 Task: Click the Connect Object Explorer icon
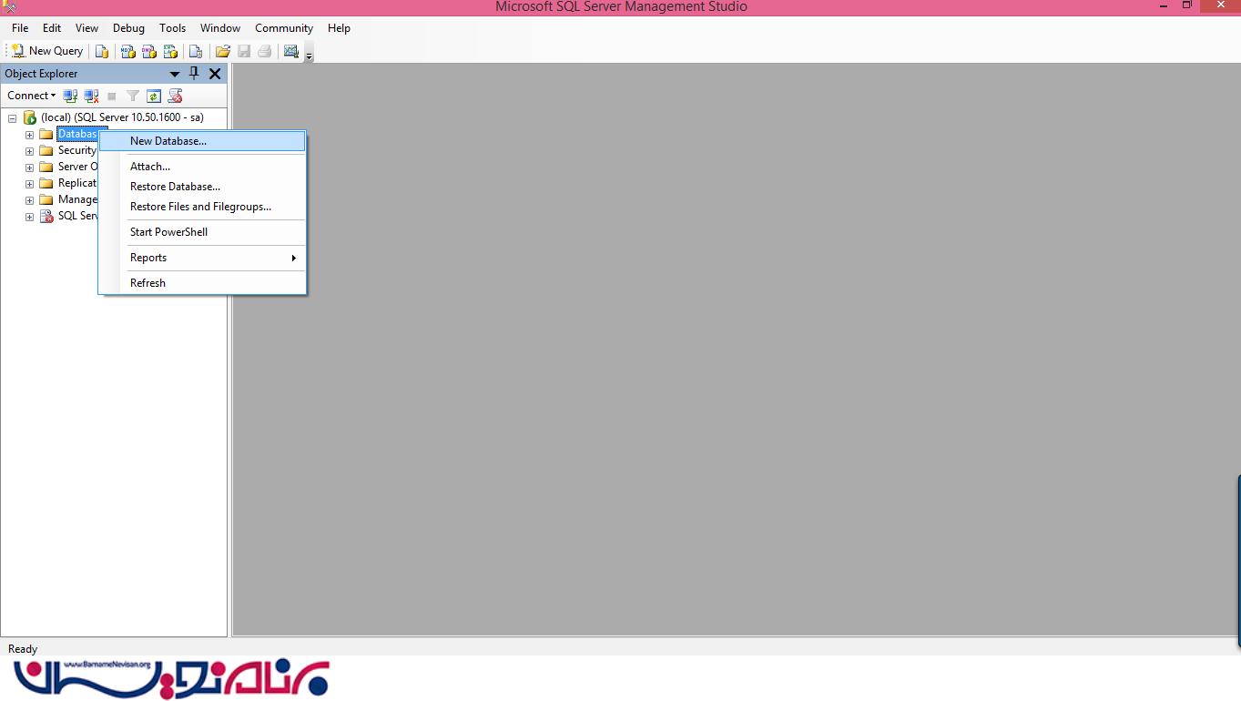pos(70,96)
